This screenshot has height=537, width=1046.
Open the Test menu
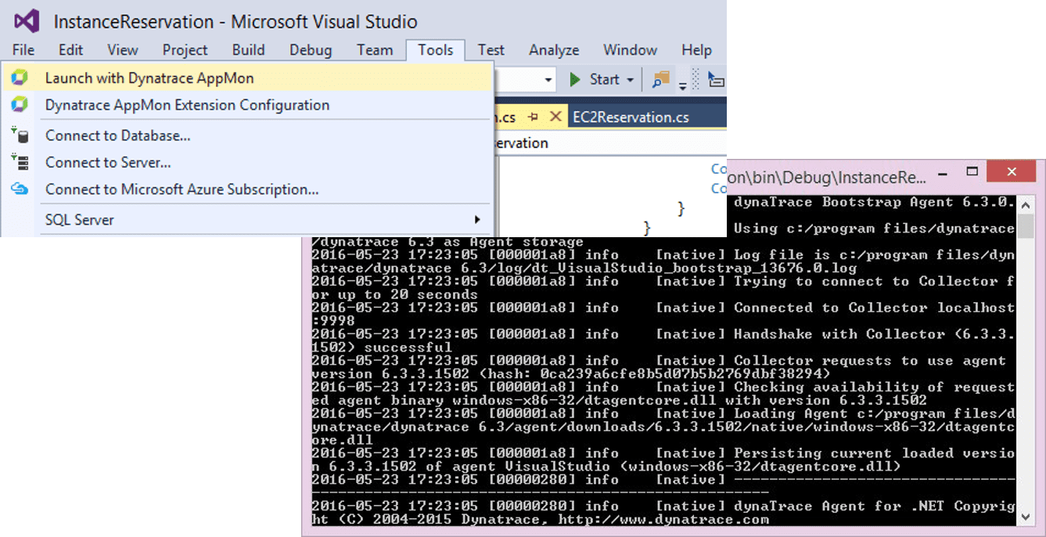pyautogui.click(x=491, y=50)
